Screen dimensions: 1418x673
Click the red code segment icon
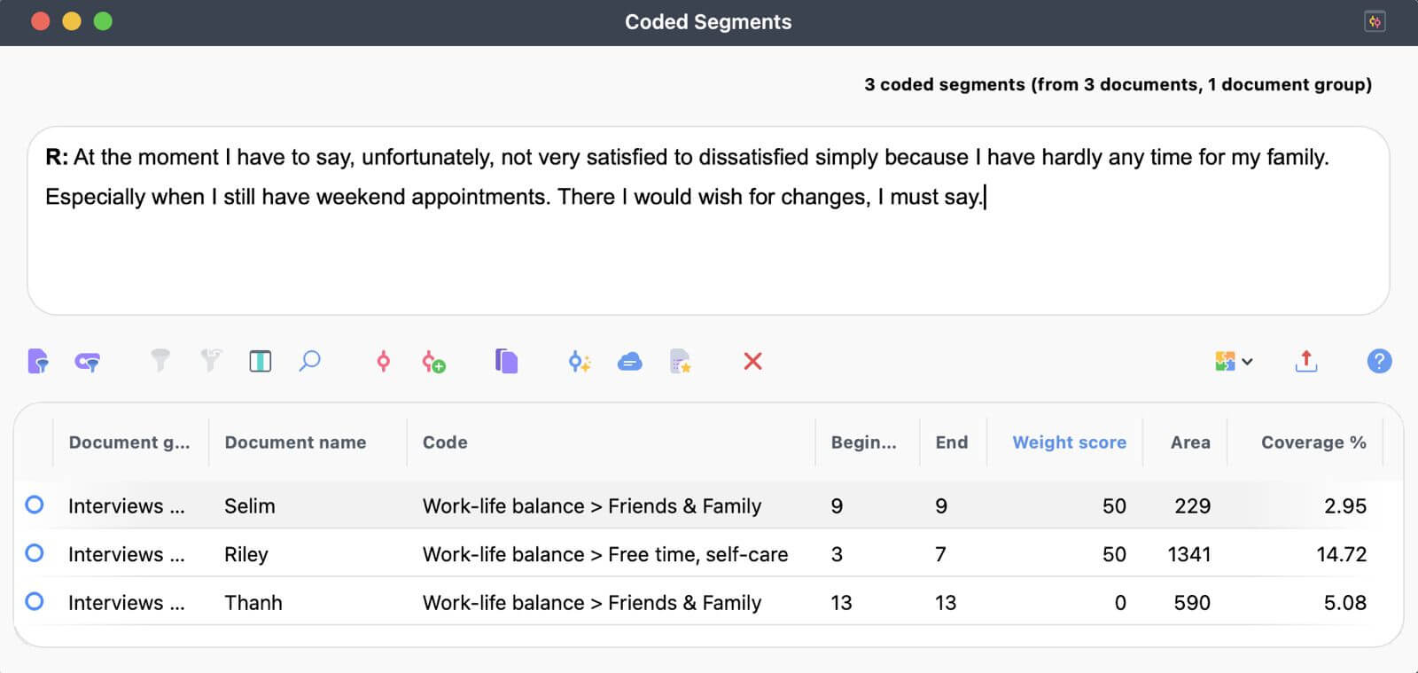(383, 361)
